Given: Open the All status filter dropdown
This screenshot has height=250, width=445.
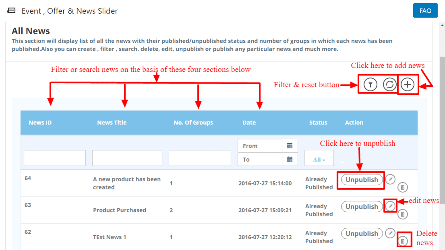Looking at the screenshot, I should click(319, 159).
